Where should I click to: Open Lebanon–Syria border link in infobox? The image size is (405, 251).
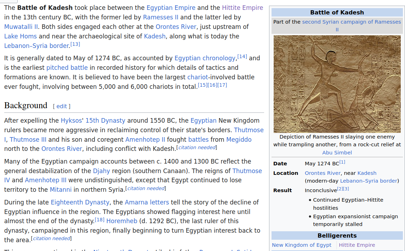(x=369, y=181)
